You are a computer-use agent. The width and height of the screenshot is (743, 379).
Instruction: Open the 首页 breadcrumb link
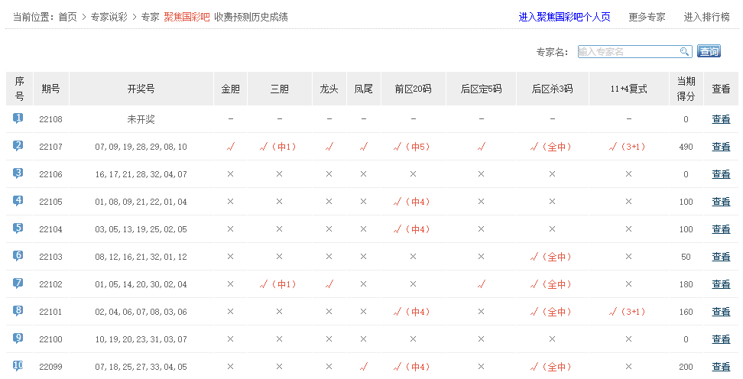click(x=67, y=17)
